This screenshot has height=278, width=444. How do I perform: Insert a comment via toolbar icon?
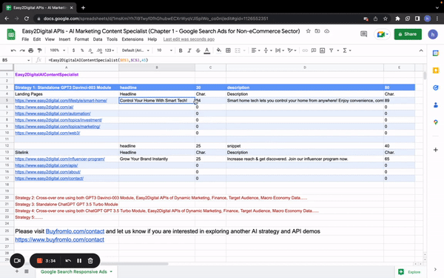(314, 50)
